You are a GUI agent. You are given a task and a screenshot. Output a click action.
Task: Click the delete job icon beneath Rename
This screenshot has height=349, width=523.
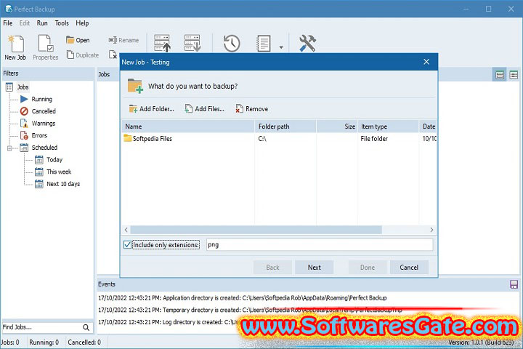click(113, 55)
